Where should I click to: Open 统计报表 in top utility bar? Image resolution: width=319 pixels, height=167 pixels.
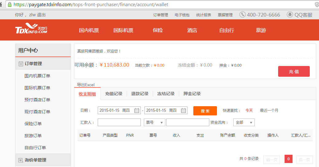[204, 15]
